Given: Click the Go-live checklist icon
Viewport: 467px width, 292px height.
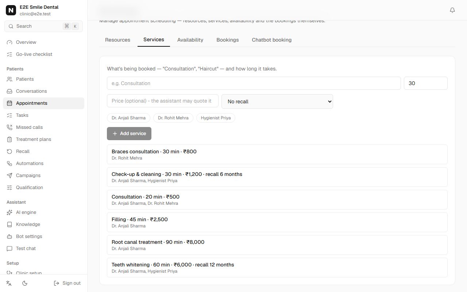Looking at the screenshot, I should (x=9, y=54).
